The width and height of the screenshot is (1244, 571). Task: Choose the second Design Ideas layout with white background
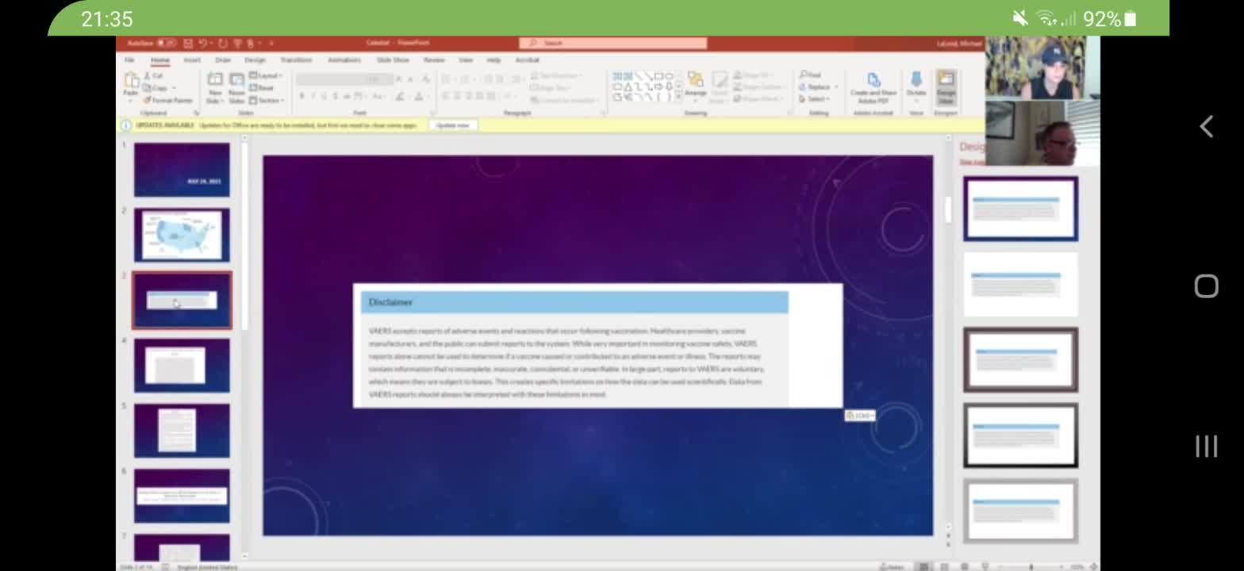[x=1020, y=284]
